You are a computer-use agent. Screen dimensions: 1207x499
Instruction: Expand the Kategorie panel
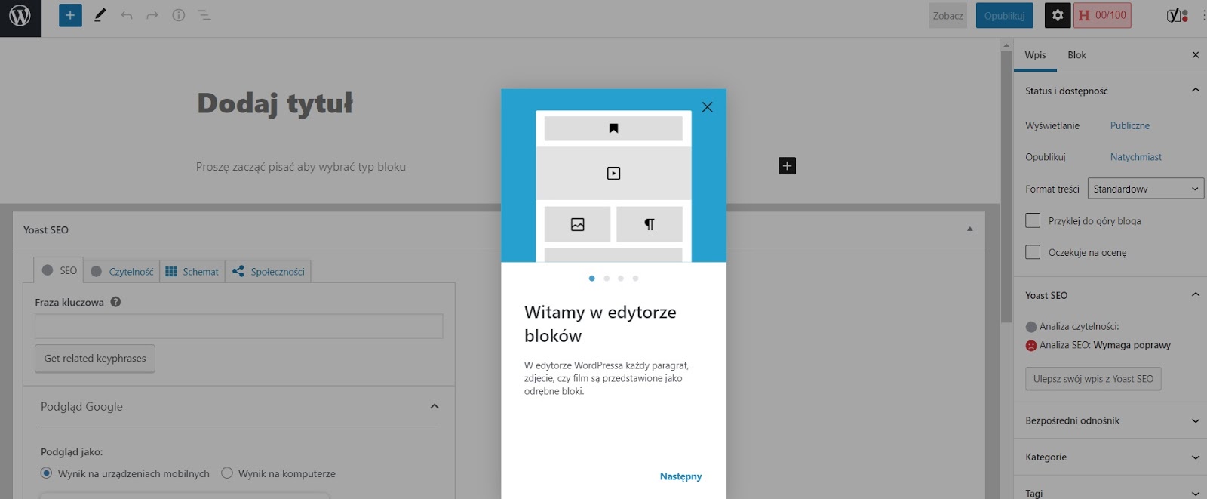pos(1110,457)
